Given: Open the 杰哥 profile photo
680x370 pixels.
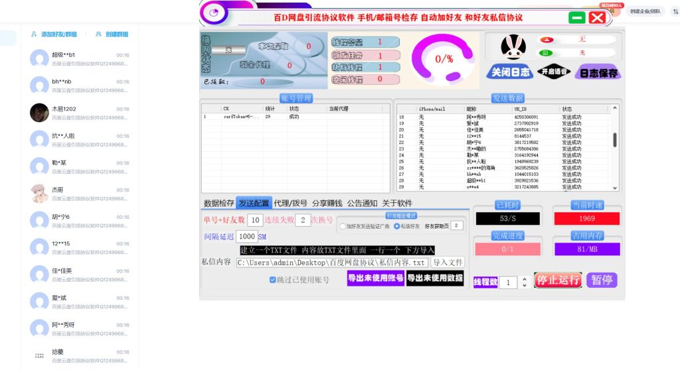Looking at the screenshot, I should 39,194.
